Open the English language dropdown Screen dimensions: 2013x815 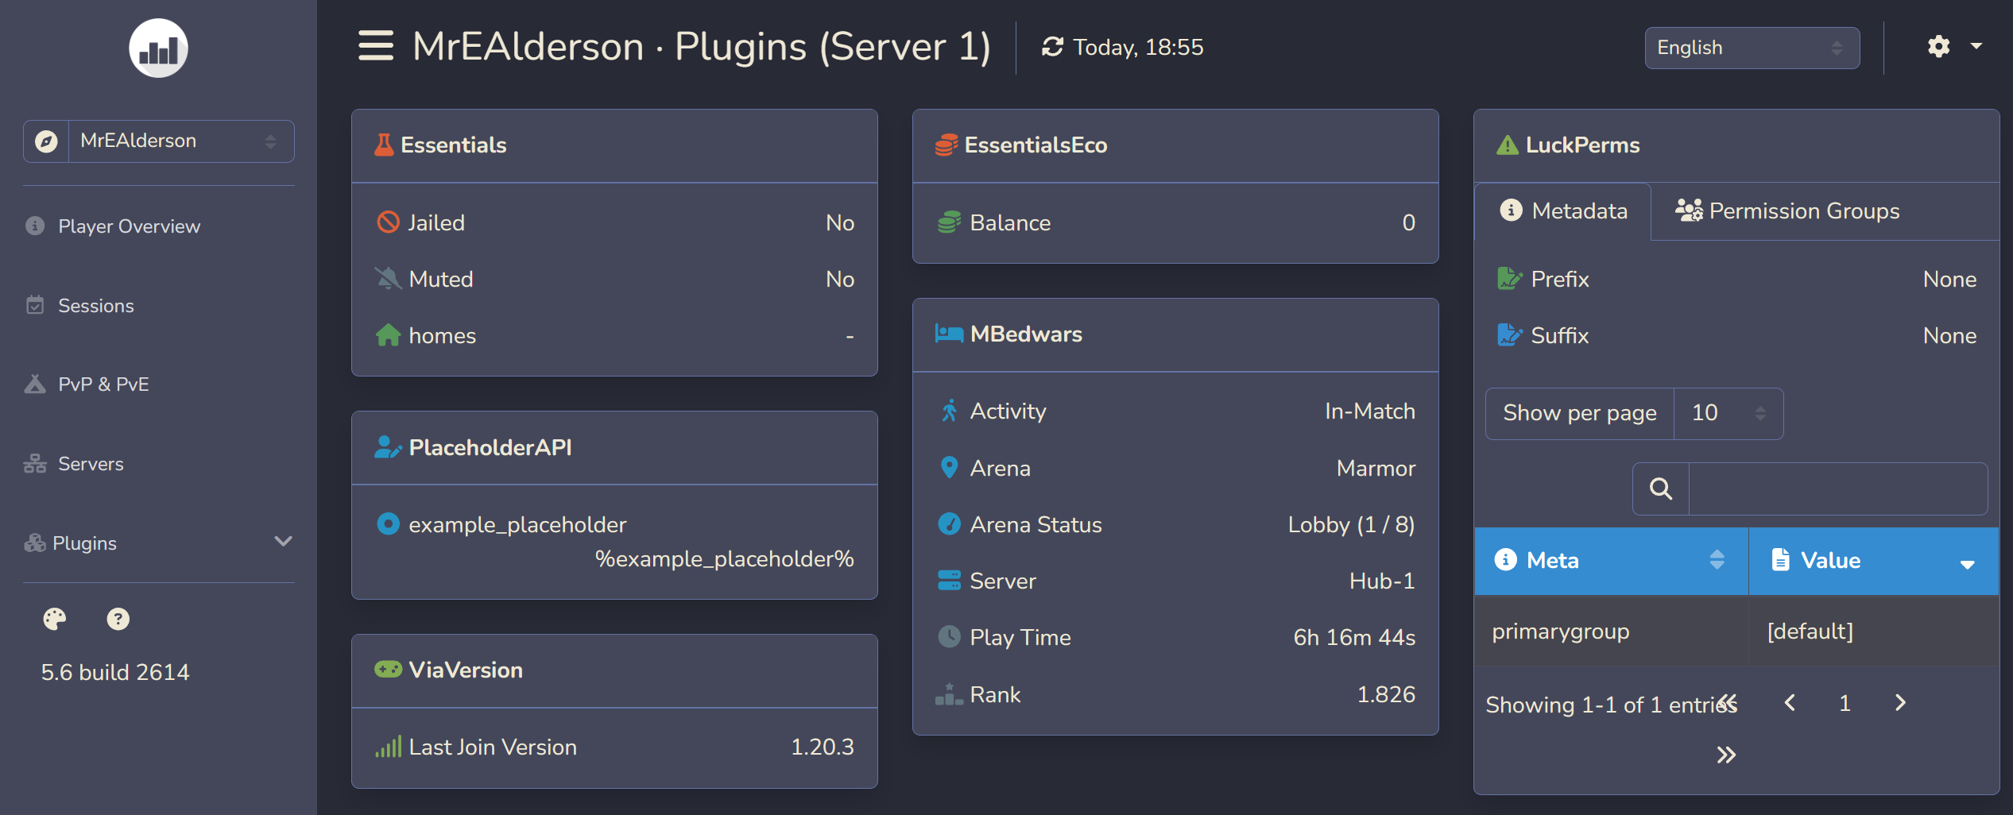click(x=1751, y=48)
